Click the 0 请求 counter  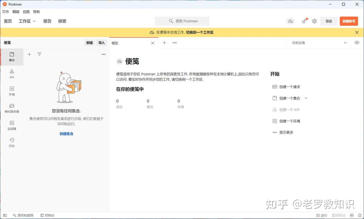tap(119, 104)
